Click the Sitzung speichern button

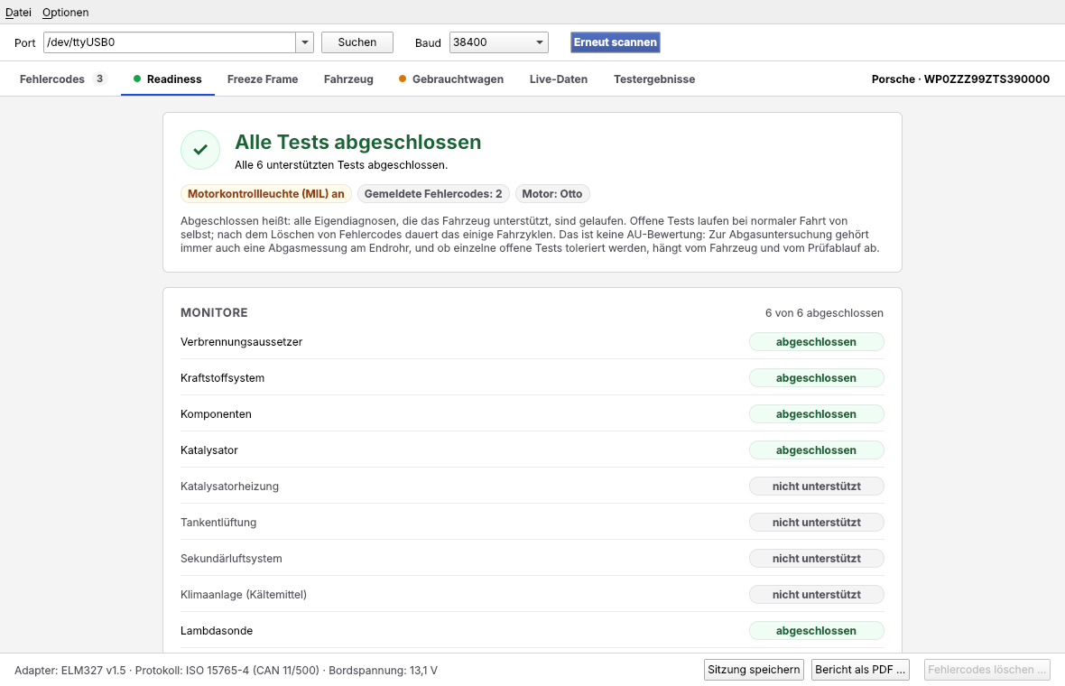(x=754, y=669)
